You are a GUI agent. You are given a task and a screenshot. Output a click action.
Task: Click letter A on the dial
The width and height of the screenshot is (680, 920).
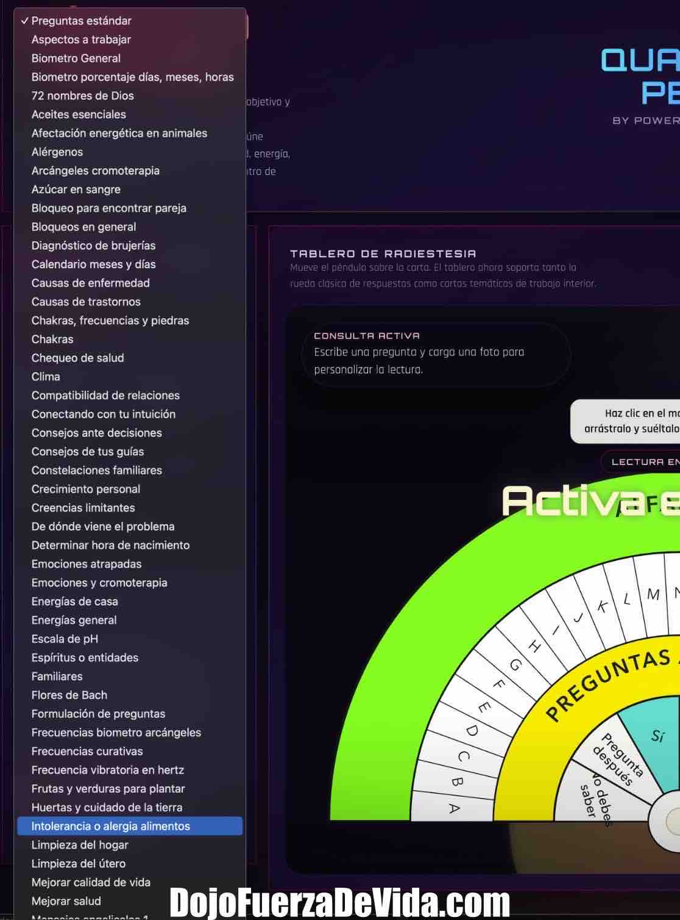pyautogui.click(x=453, y=809)
